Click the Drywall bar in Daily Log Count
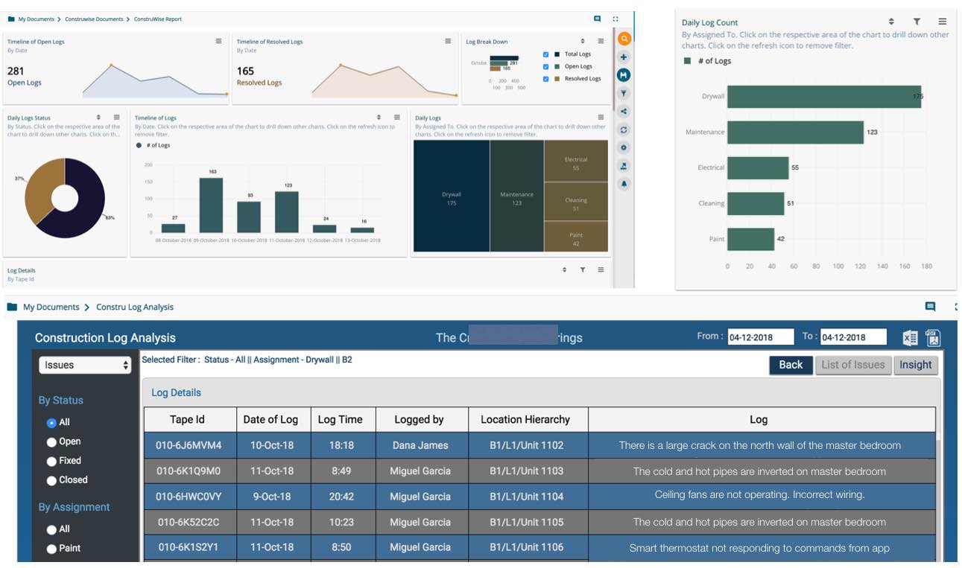Image resolution: width=962 pixels, height=568 pixels. (x=823, y=97)
